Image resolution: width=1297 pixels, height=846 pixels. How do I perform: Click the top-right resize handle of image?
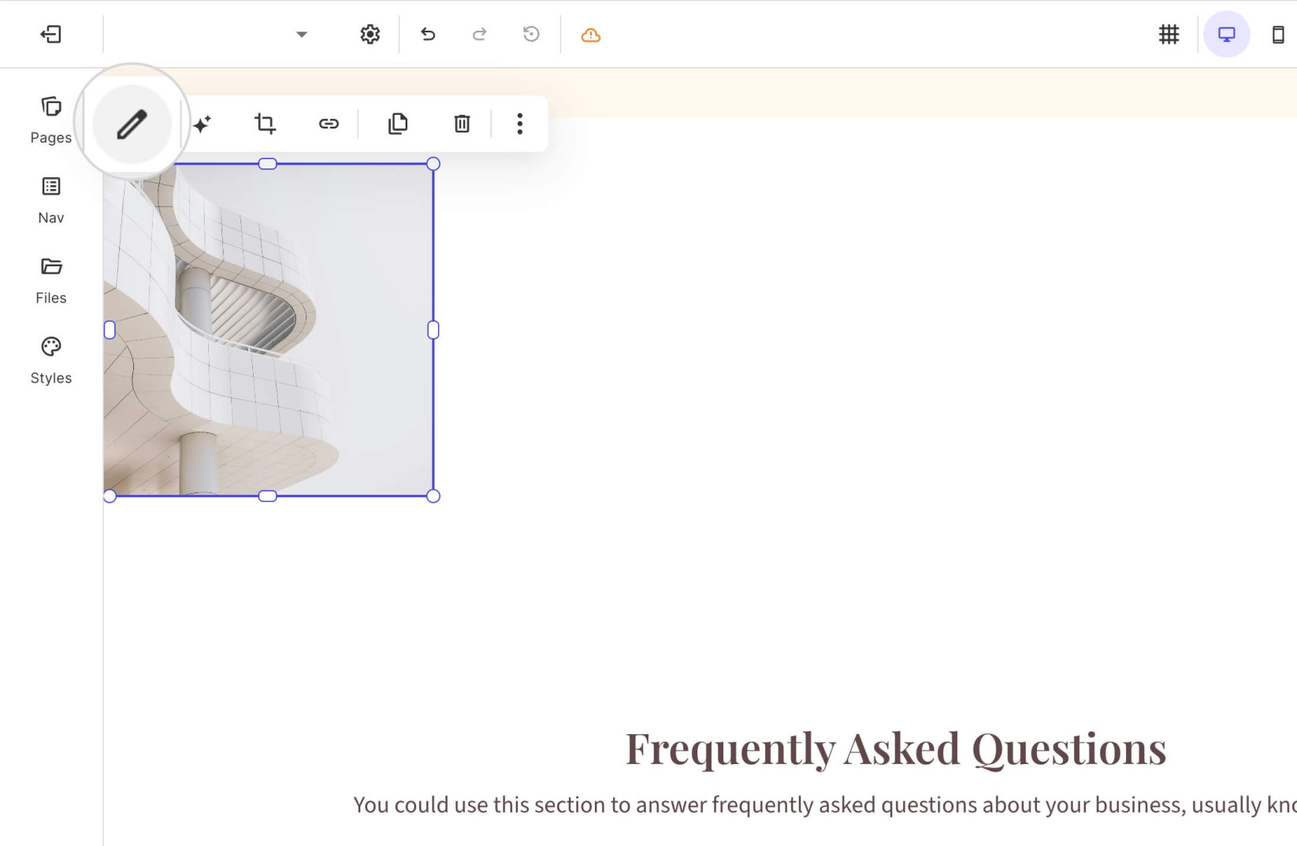coord(433,164)
